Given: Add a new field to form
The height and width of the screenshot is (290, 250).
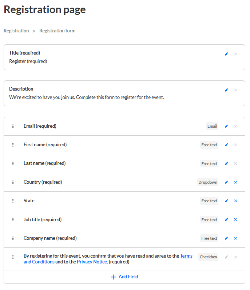Looking at the screenshot, I should pyautogui.click(x=124, y=277).
